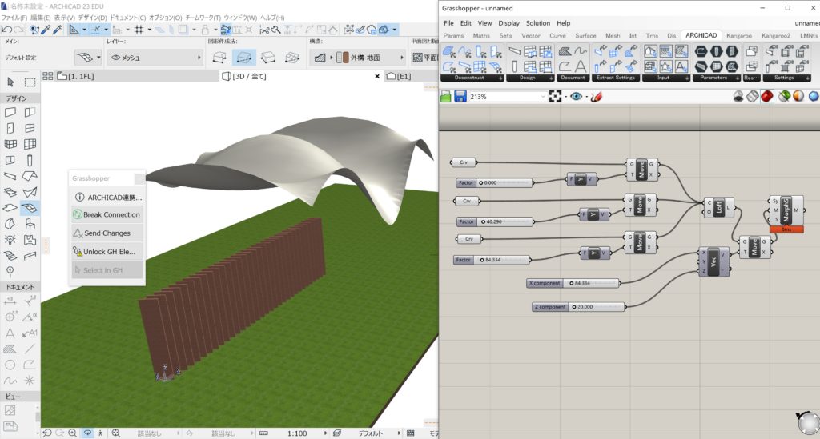Open the 外構-地面 structure dropdown

pyautogui.click(x=402, y=58)
